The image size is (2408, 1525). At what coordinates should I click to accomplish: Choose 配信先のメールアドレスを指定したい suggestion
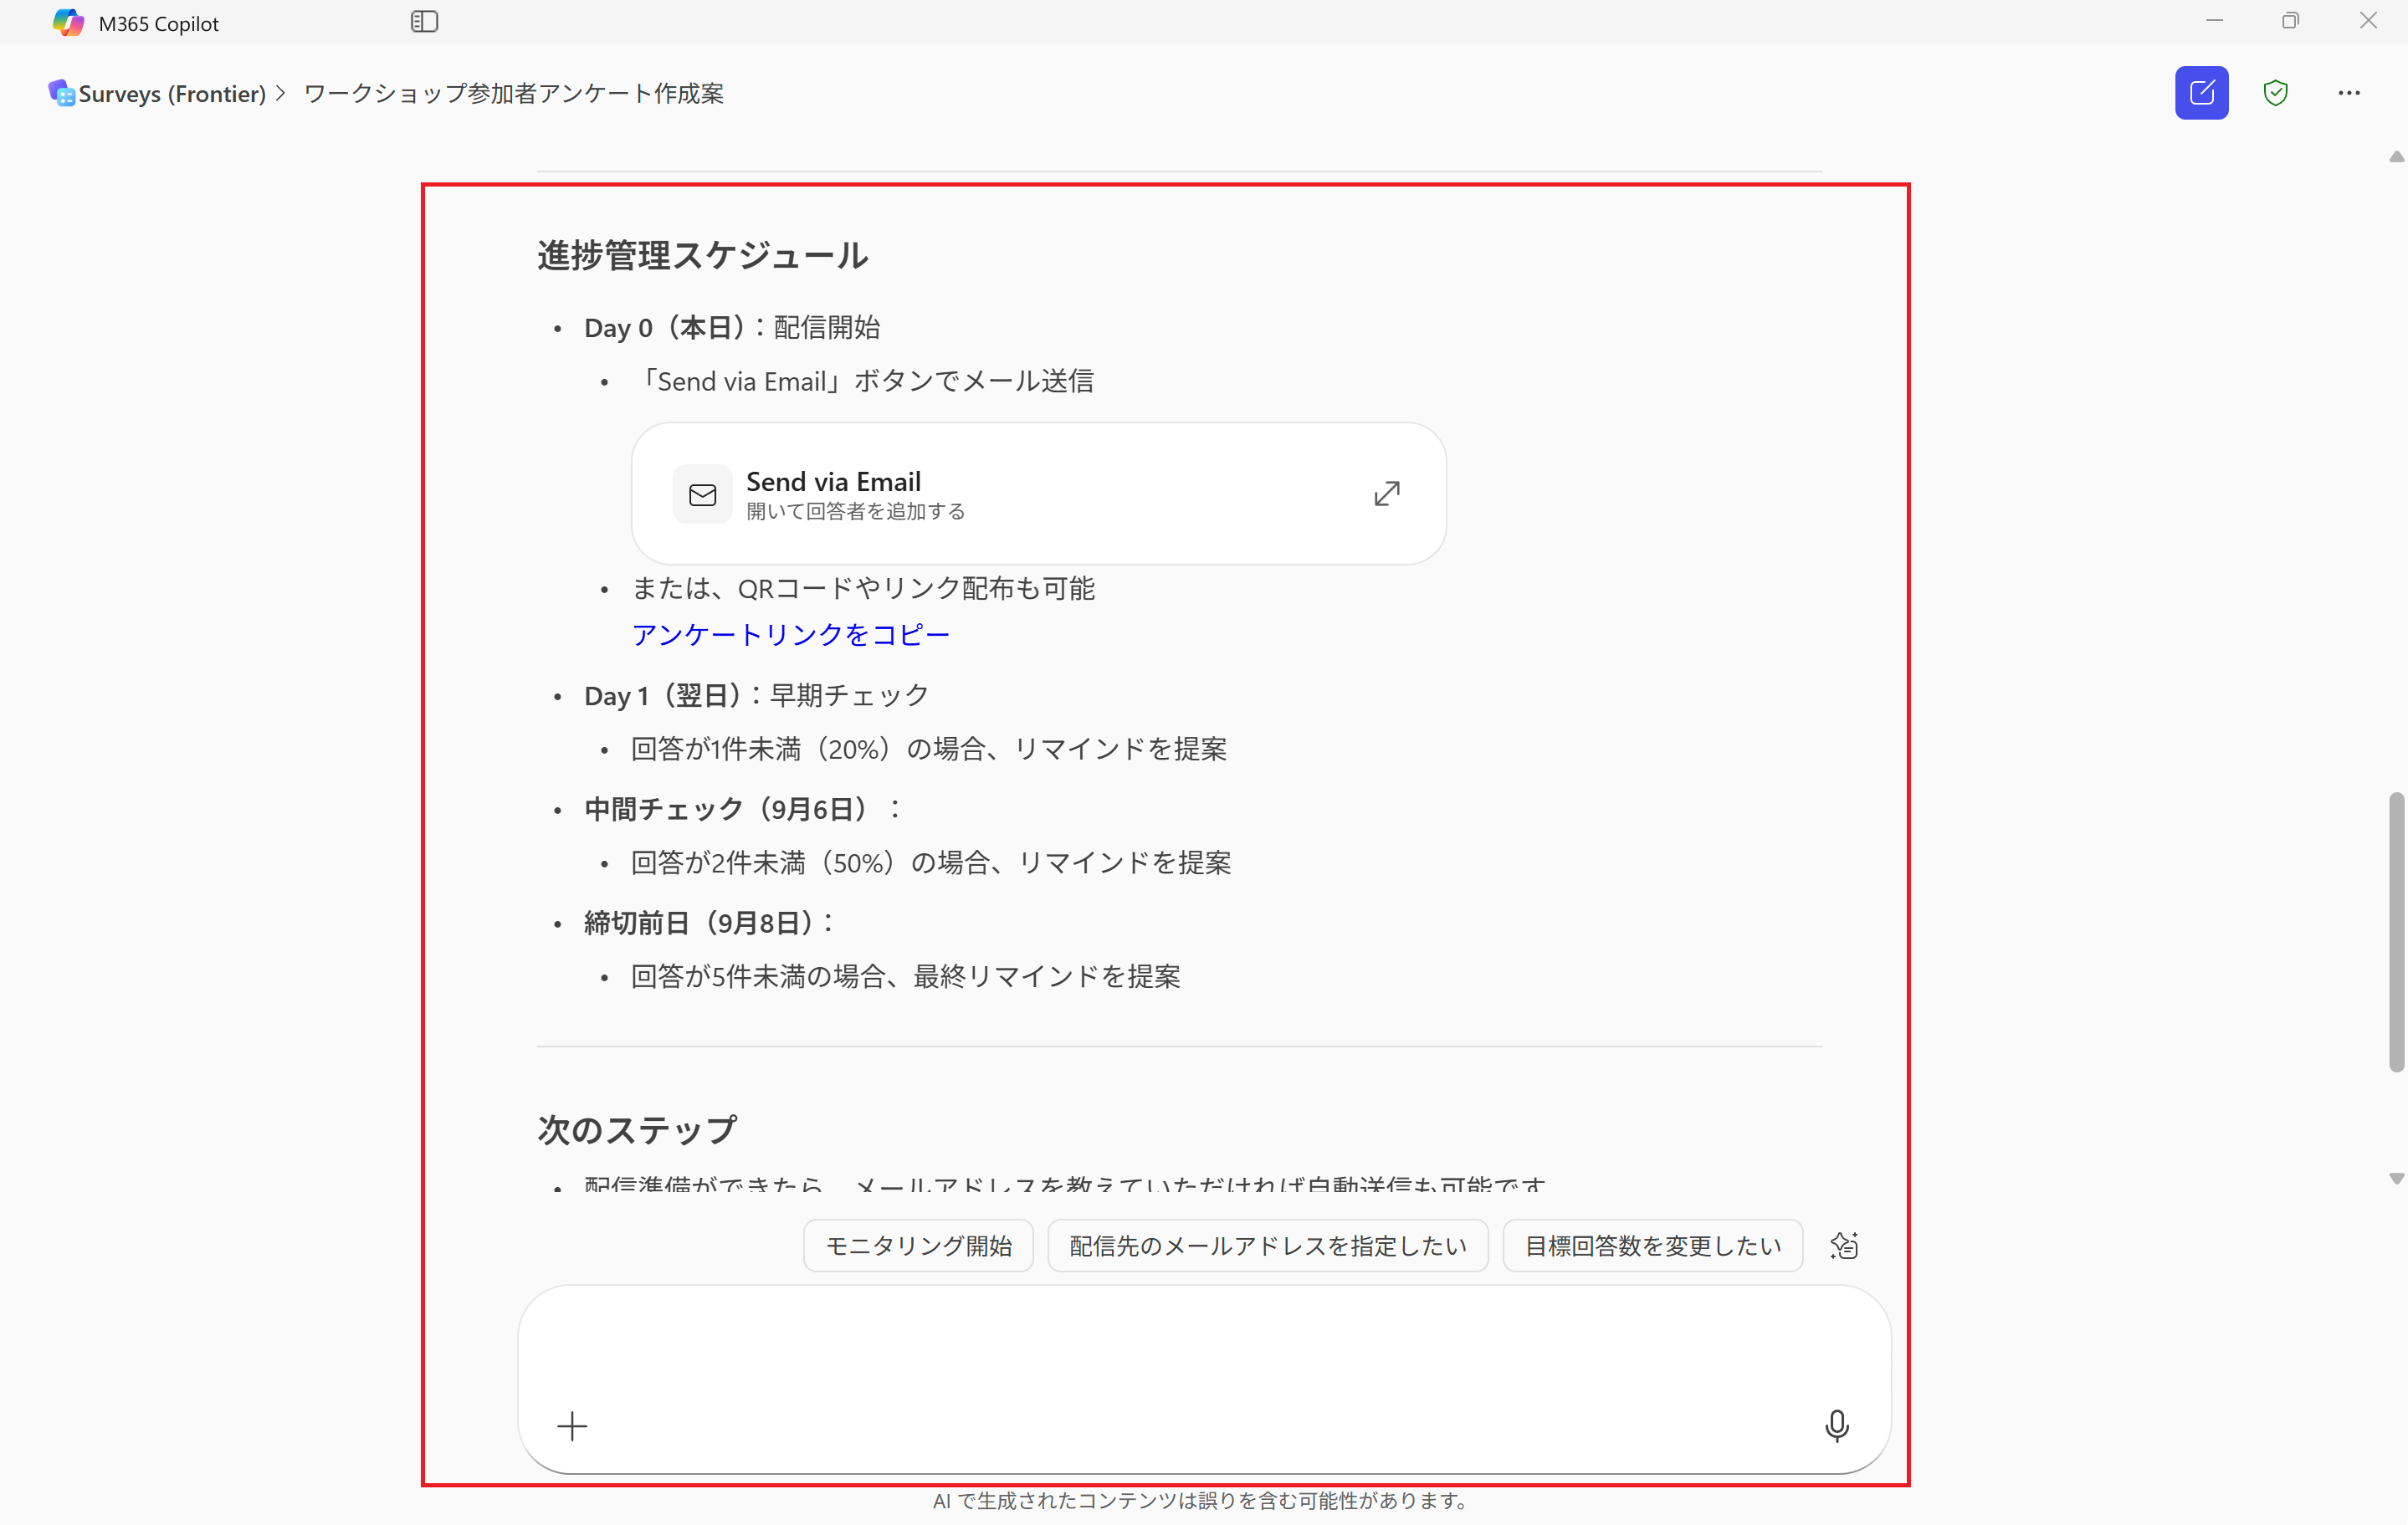pos(1266,1245)
